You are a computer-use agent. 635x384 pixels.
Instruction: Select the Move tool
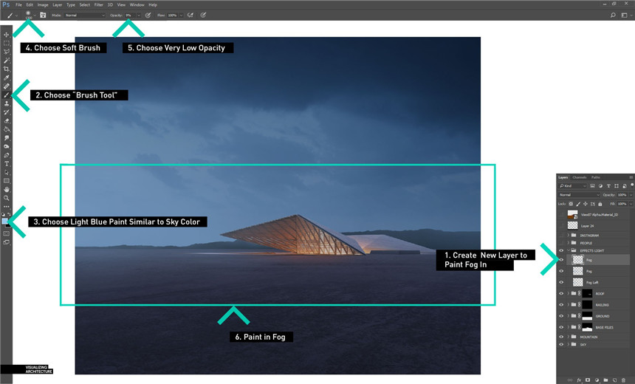pyautogui.click(x=7, y=35)
